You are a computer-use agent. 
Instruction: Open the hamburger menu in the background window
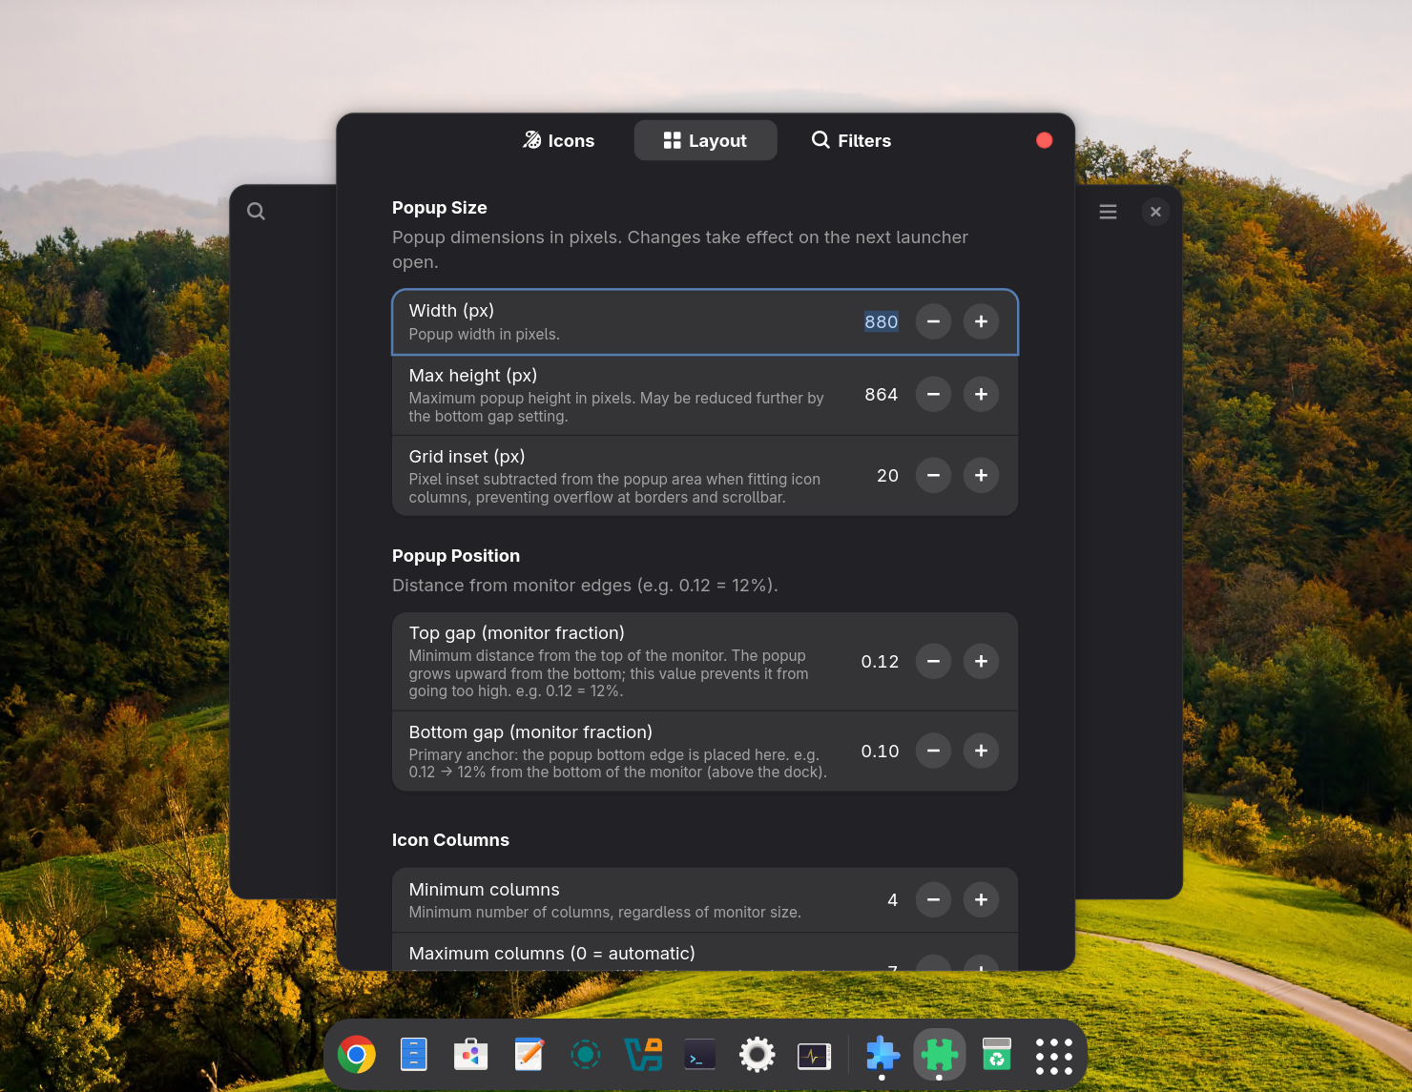click(x=1108, y=211)
